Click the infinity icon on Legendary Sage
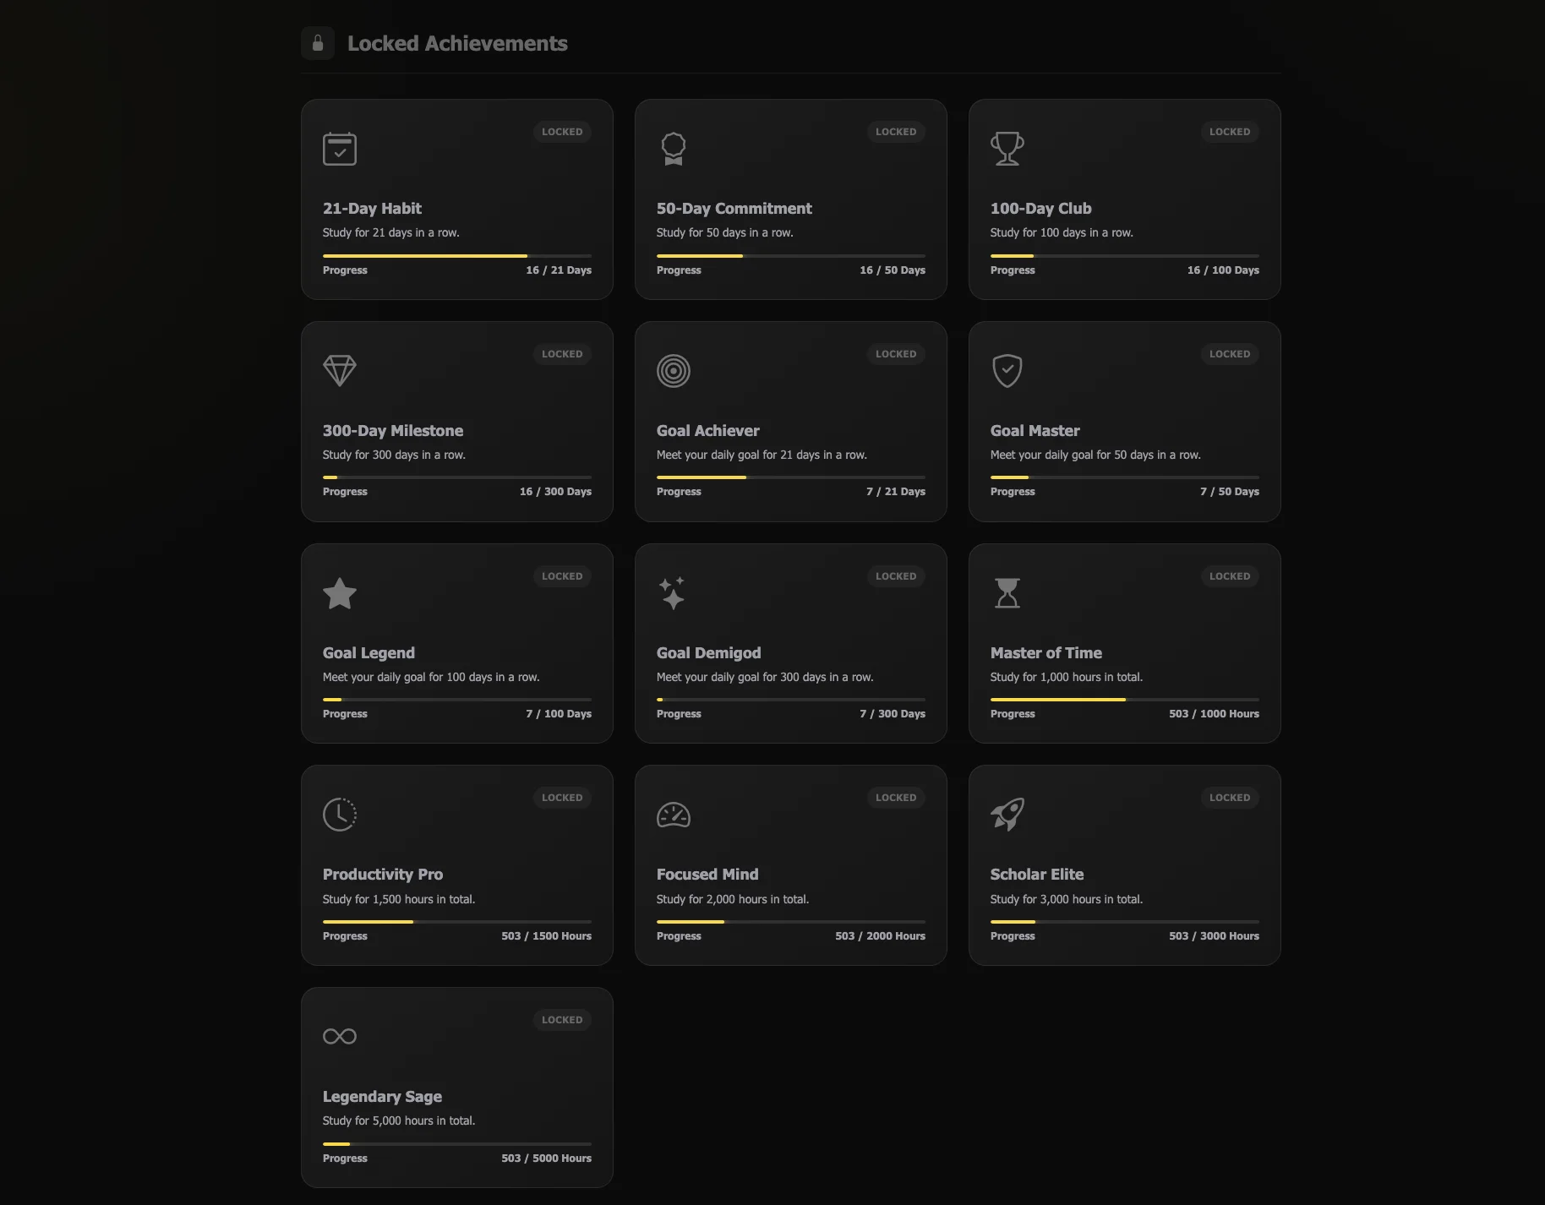 click(x=340, y=1037)
